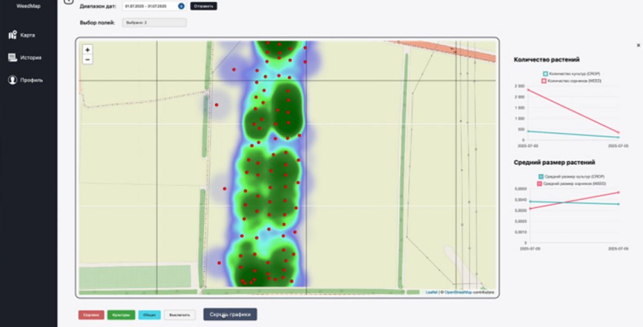
Task: Zoom out the map with minus button
Action: (x=87, y=60)
